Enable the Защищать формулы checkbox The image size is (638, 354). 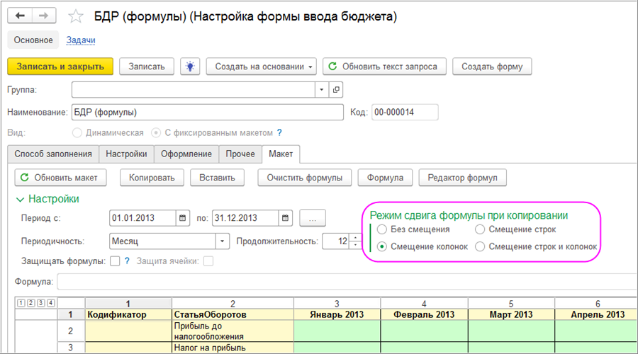click(x=115, y=261)
